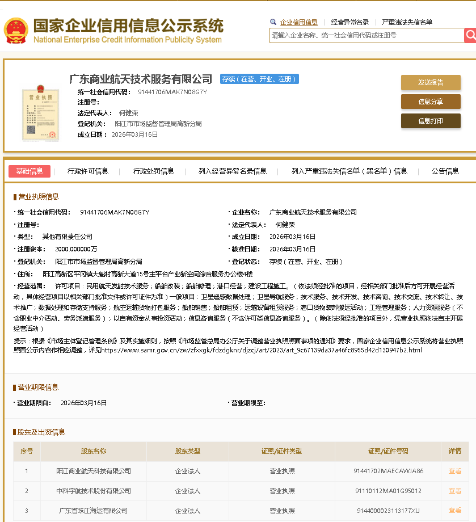This screenshot has height=522, width=476.
Task: View details for 阳江商业航天科技有限公司 shareholder
Action: pyautogui.click(x=454, y=471)
